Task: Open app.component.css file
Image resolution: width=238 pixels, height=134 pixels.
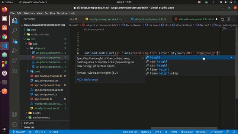Action: (x=46, y=80)
